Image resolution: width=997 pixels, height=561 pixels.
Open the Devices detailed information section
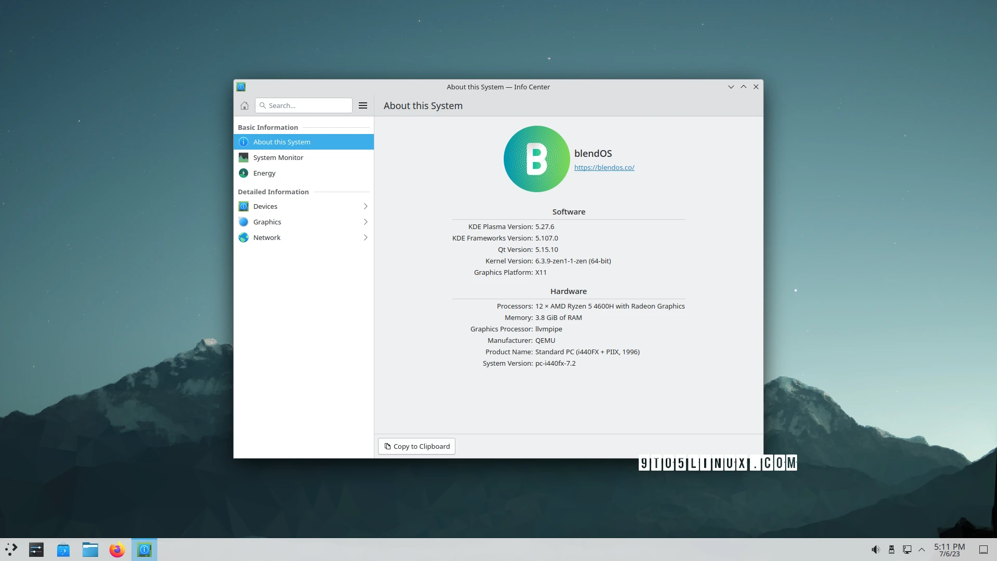tap(265, 206)
